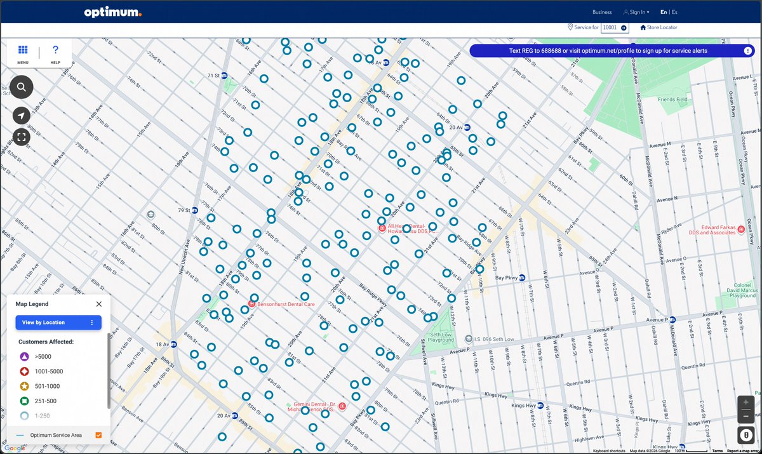Open the Business link in header
Image resolution: width=762 pixels, height=454 pixels.
pos(602,12)
